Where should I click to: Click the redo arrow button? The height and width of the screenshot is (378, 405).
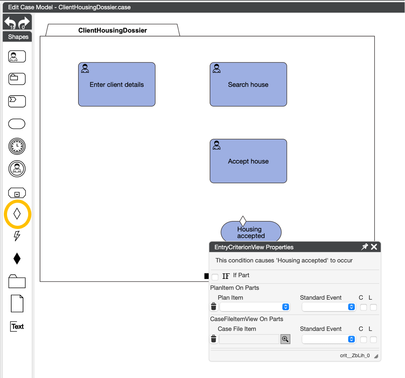click(x=24, y=22)
